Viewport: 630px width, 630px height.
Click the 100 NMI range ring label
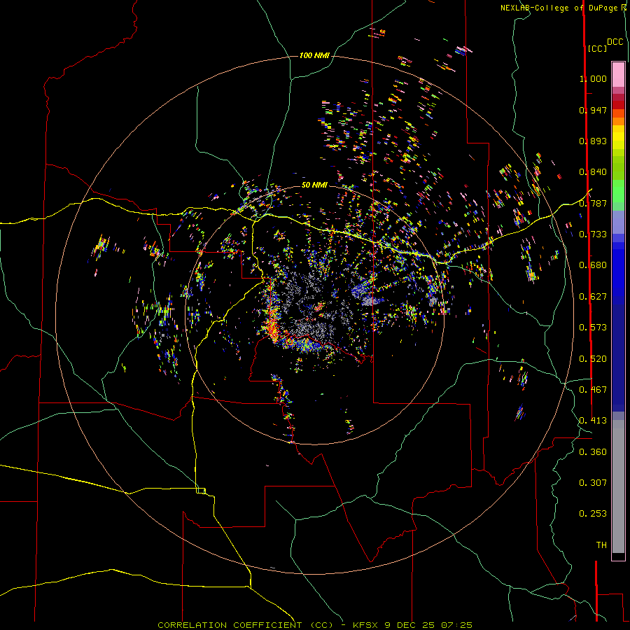pos(314,55)
